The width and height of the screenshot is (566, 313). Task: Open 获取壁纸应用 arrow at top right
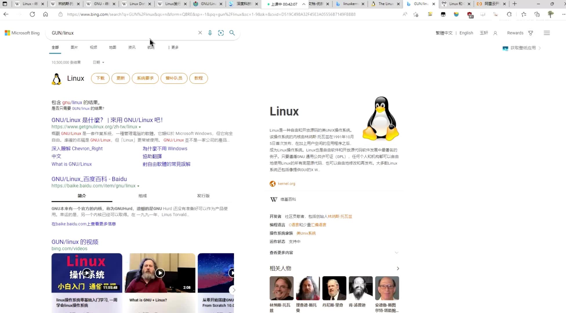pyautogui.click(x=540, y=48)
